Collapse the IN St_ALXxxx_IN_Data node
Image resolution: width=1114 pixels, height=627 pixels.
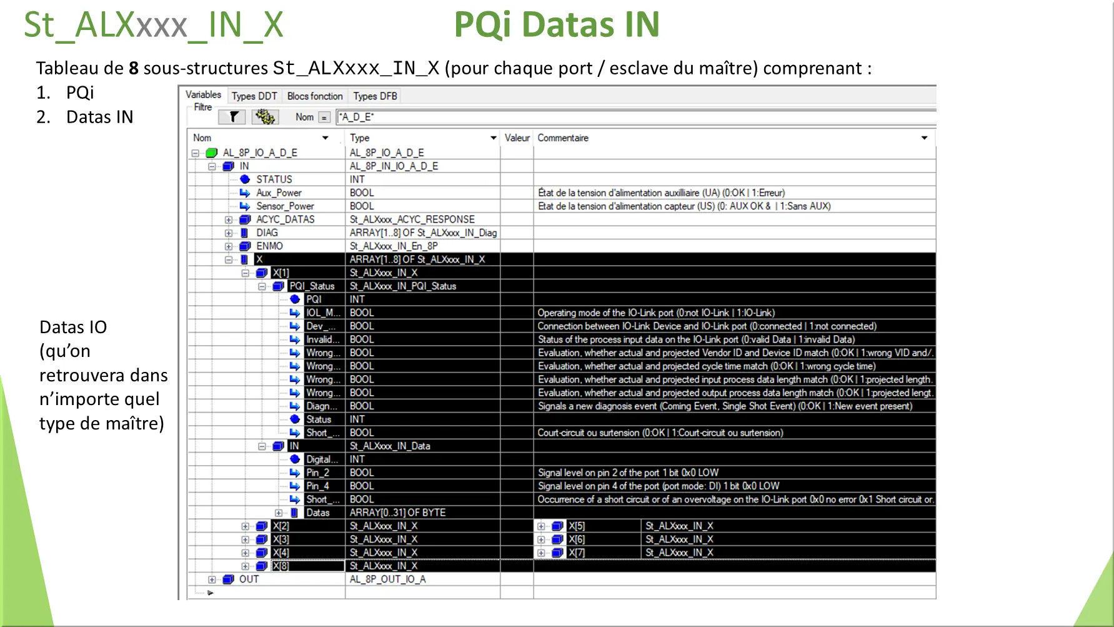262,446
